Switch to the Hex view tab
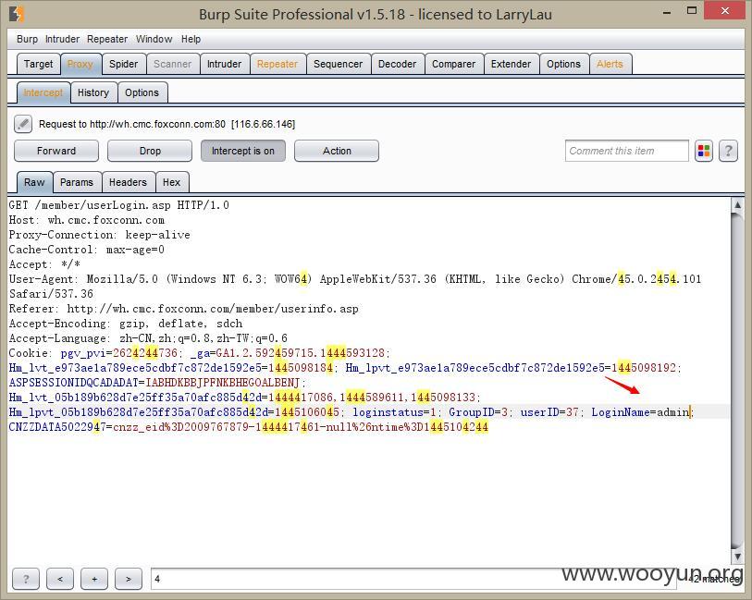Screen dimensions: 752x600 [172, 182]
